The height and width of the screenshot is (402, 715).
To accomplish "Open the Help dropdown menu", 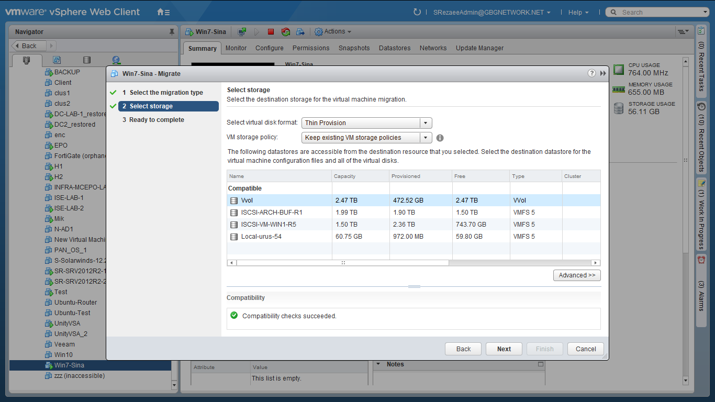I will [x=578, y=12].
